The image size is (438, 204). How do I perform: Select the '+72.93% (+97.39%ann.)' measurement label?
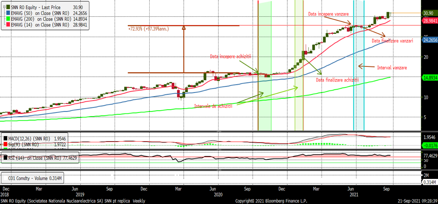click(x=148, y=28)
